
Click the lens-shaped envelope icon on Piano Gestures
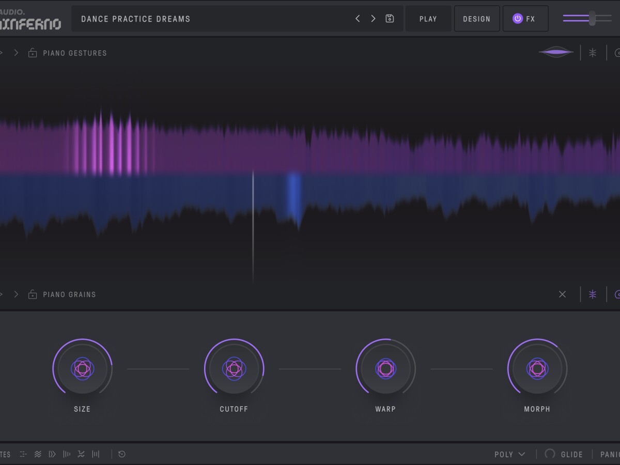[x=556, y=52]
